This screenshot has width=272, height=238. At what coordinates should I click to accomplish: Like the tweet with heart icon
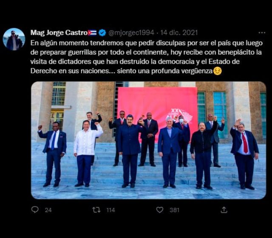pyautogui.click(x=160, y=210)
